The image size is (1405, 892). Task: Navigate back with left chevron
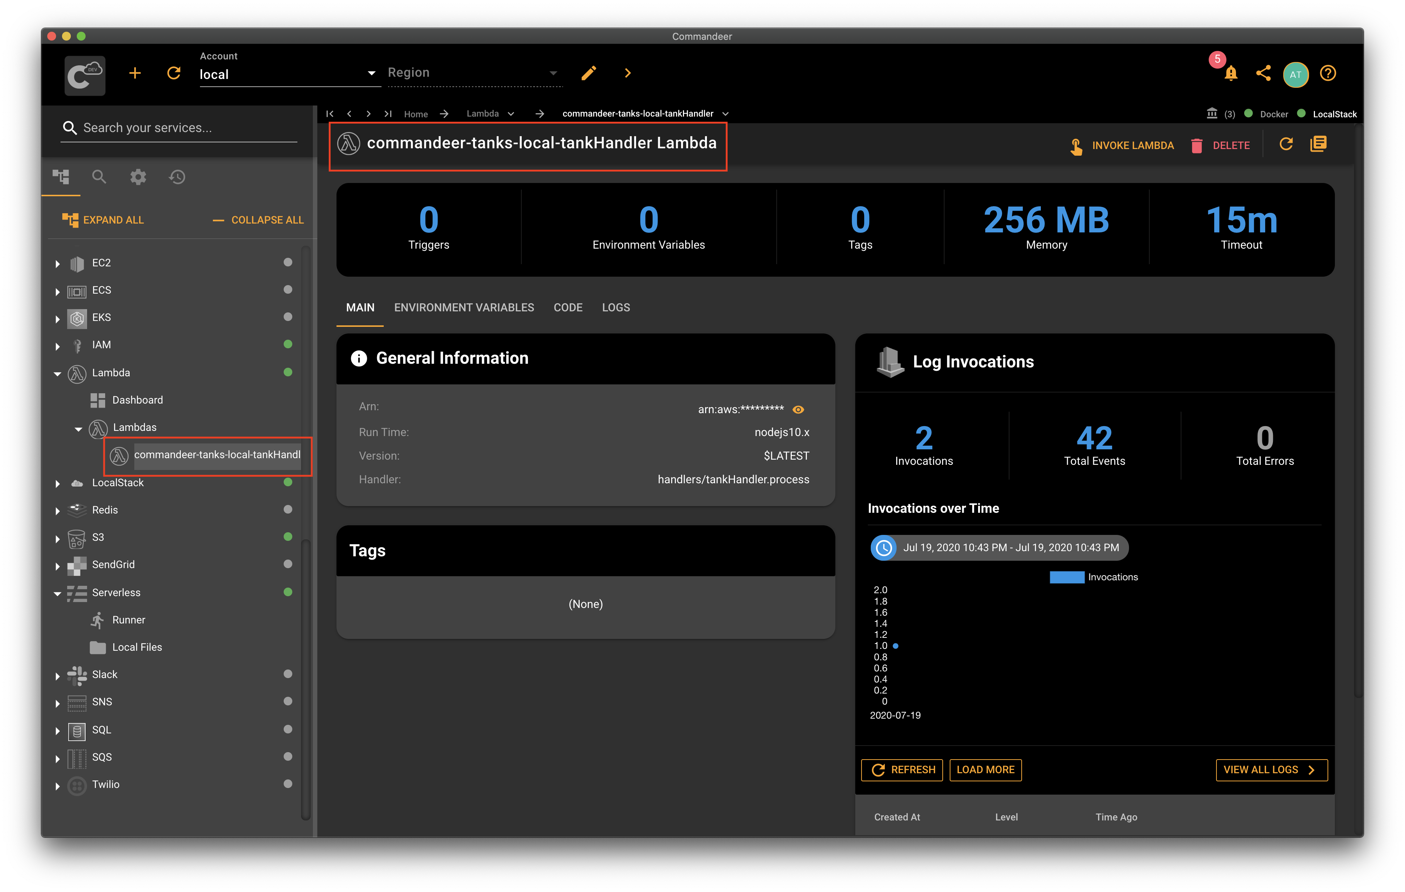pos(349,114)
